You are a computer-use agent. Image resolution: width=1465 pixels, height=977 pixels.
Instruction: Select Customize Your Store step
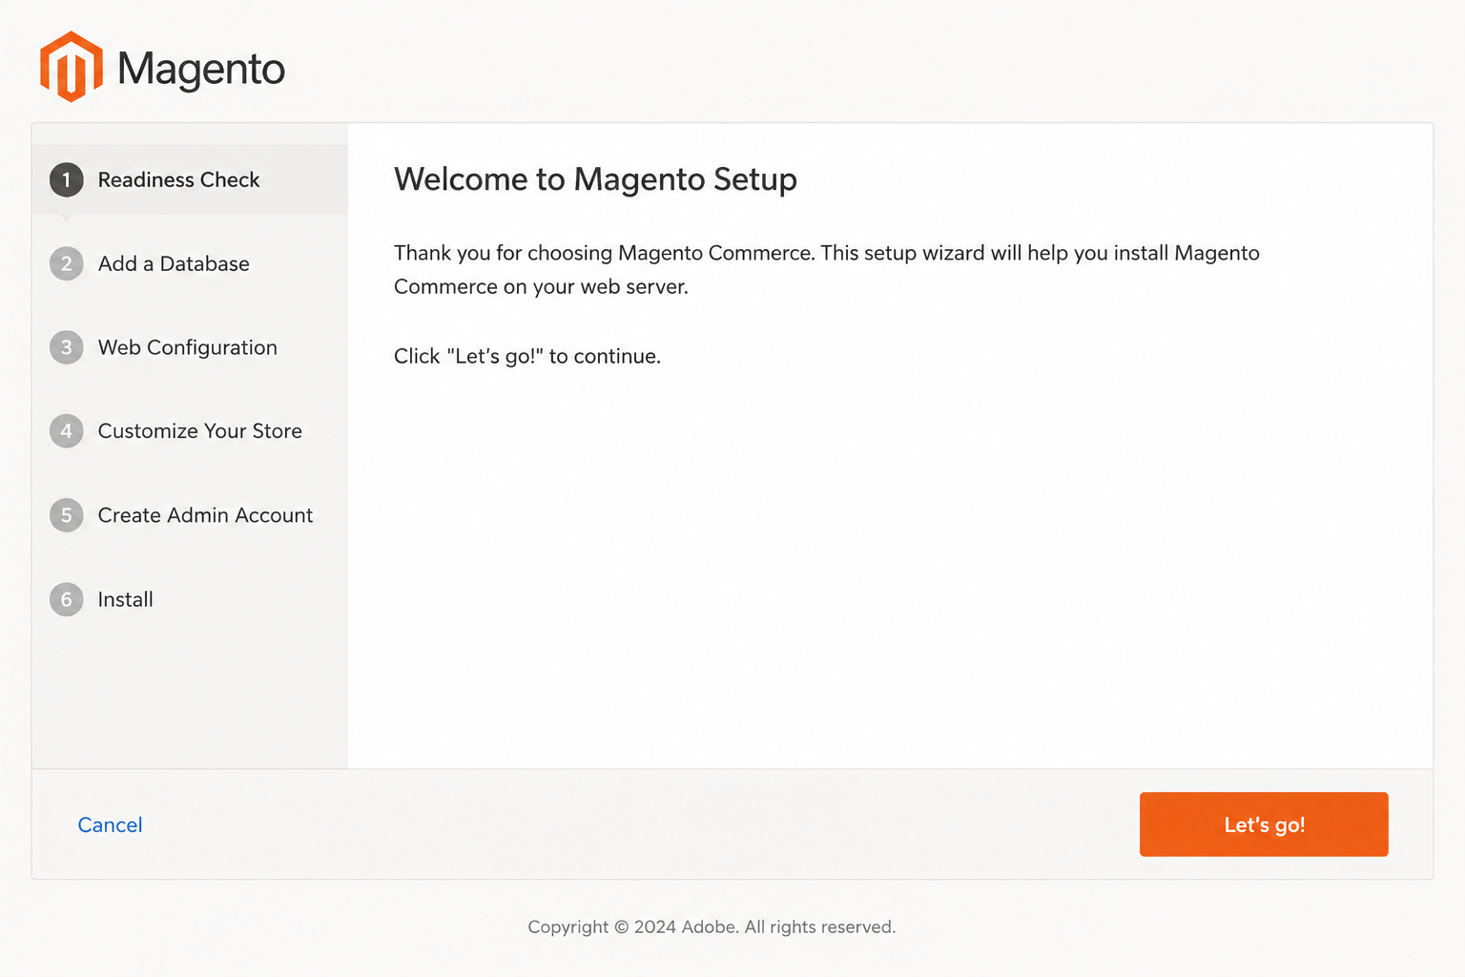(x=200, y=431)
